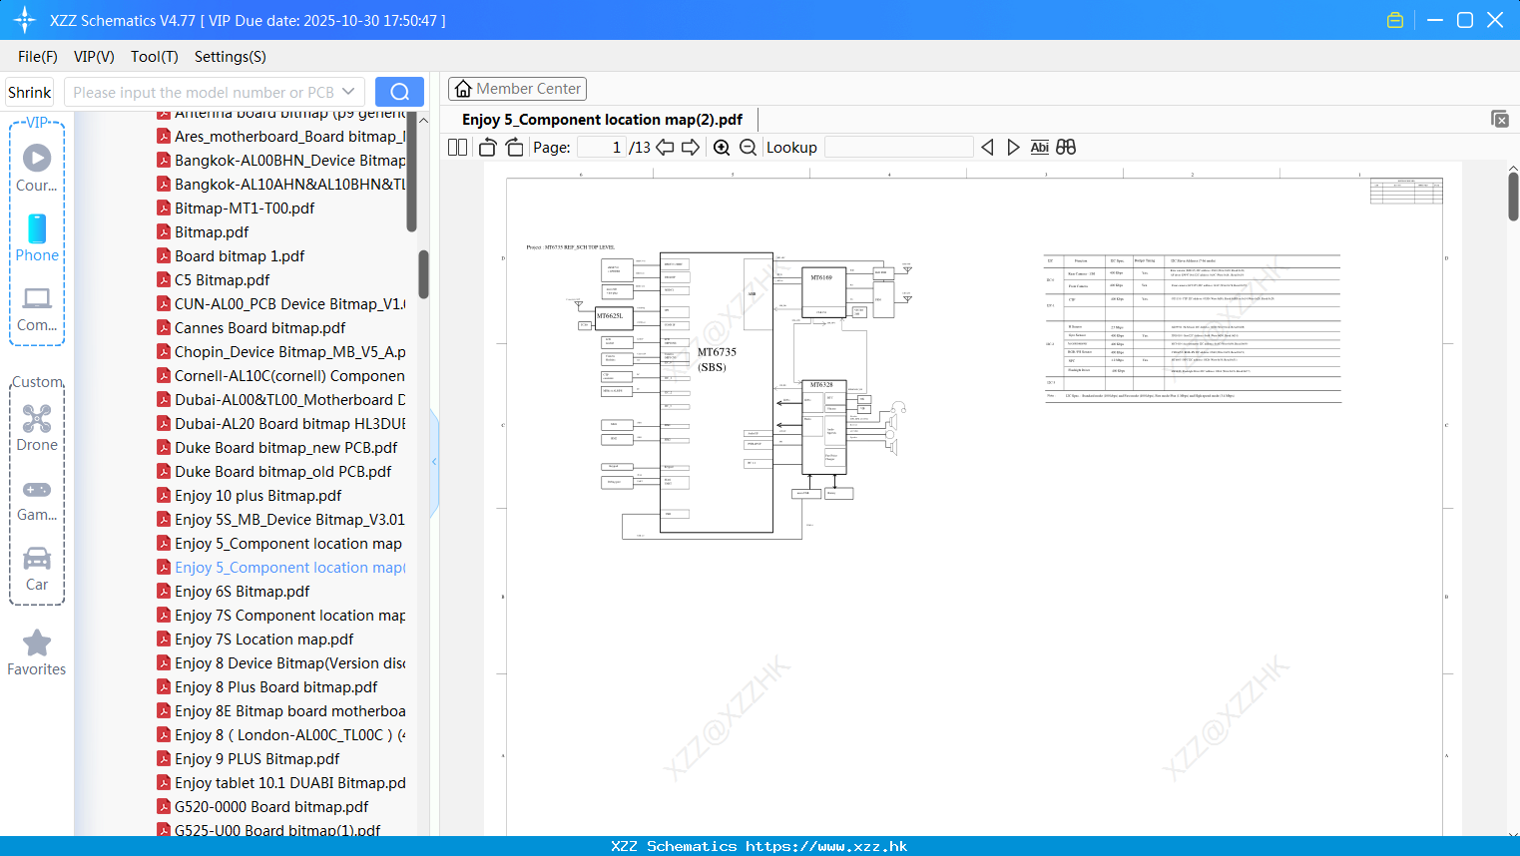Image resolution: width=1520 pixels, height=856 pixels.
Task: Open G520-0000 Board bitmap.pdf
Action: pyautogui.click(x=262, y=806)
